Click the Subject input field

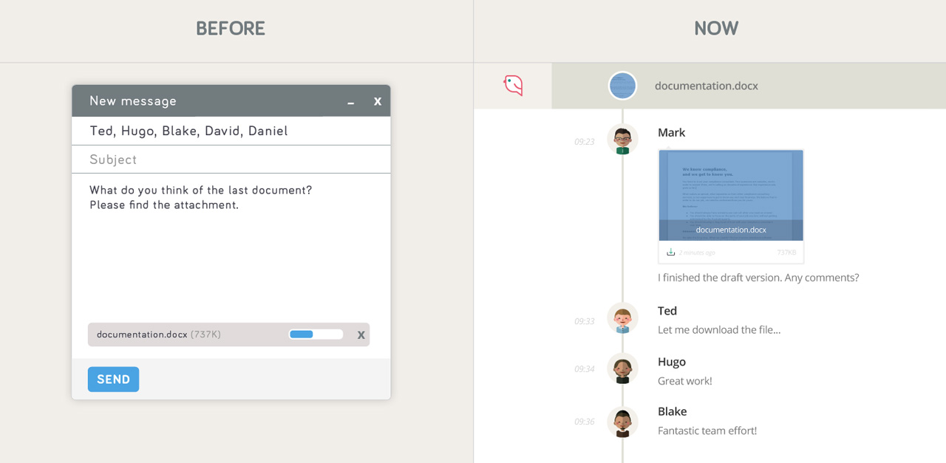pyautogui.click(x=231, y=160)
